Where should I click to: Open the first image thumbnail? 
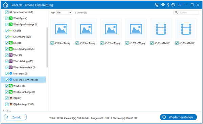pos(61,29)
